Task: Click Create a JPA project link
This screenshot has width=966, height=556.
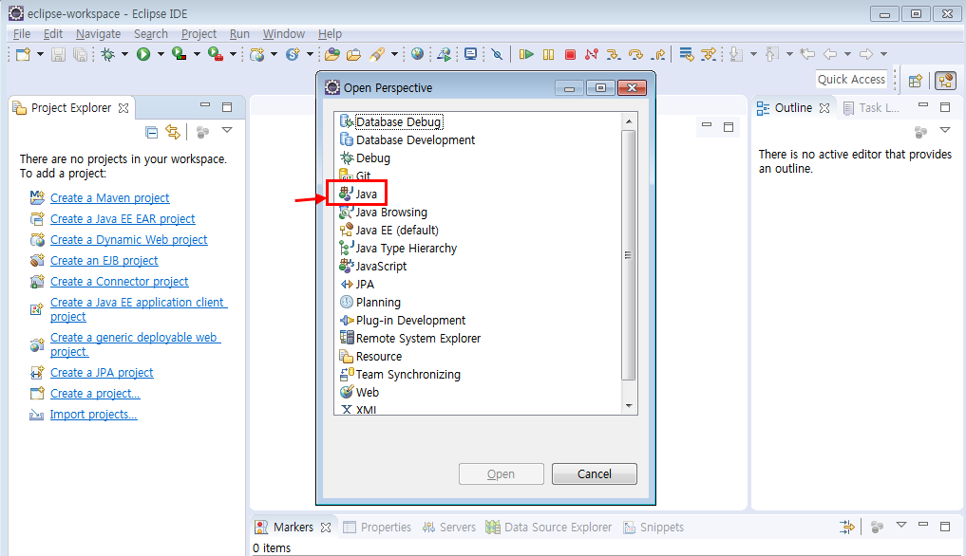Action: 102,373
